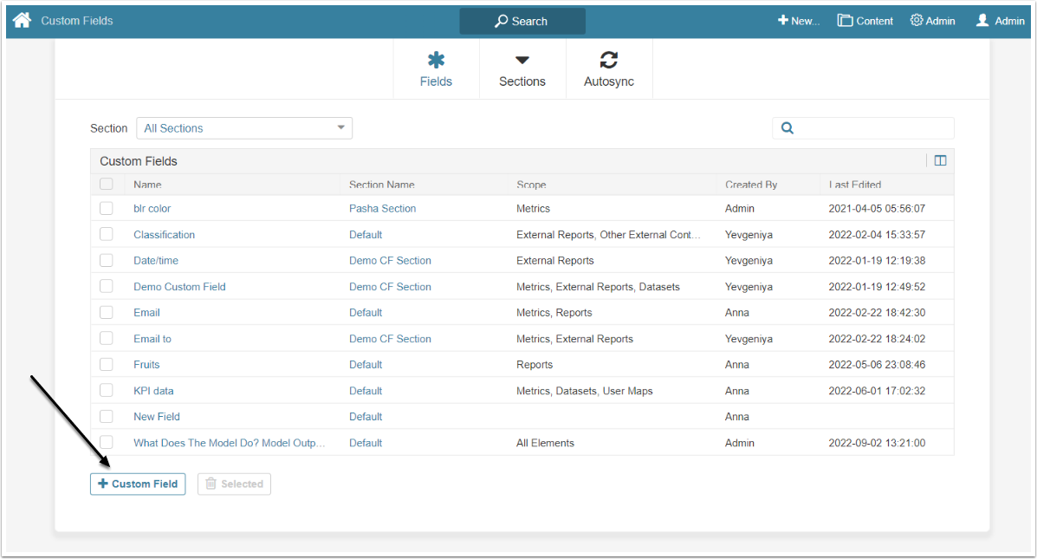Sort by the Last Edited column header

pyautogui.click(x=854, y=185)
